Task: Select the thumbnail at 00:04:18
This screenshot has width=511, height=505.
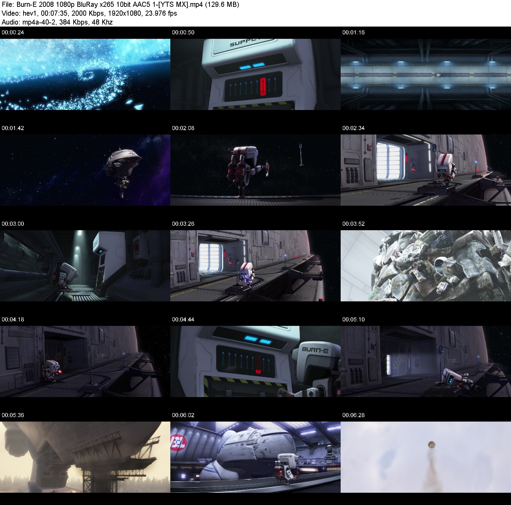Action: pyautogui.click(x=85, y=361)
